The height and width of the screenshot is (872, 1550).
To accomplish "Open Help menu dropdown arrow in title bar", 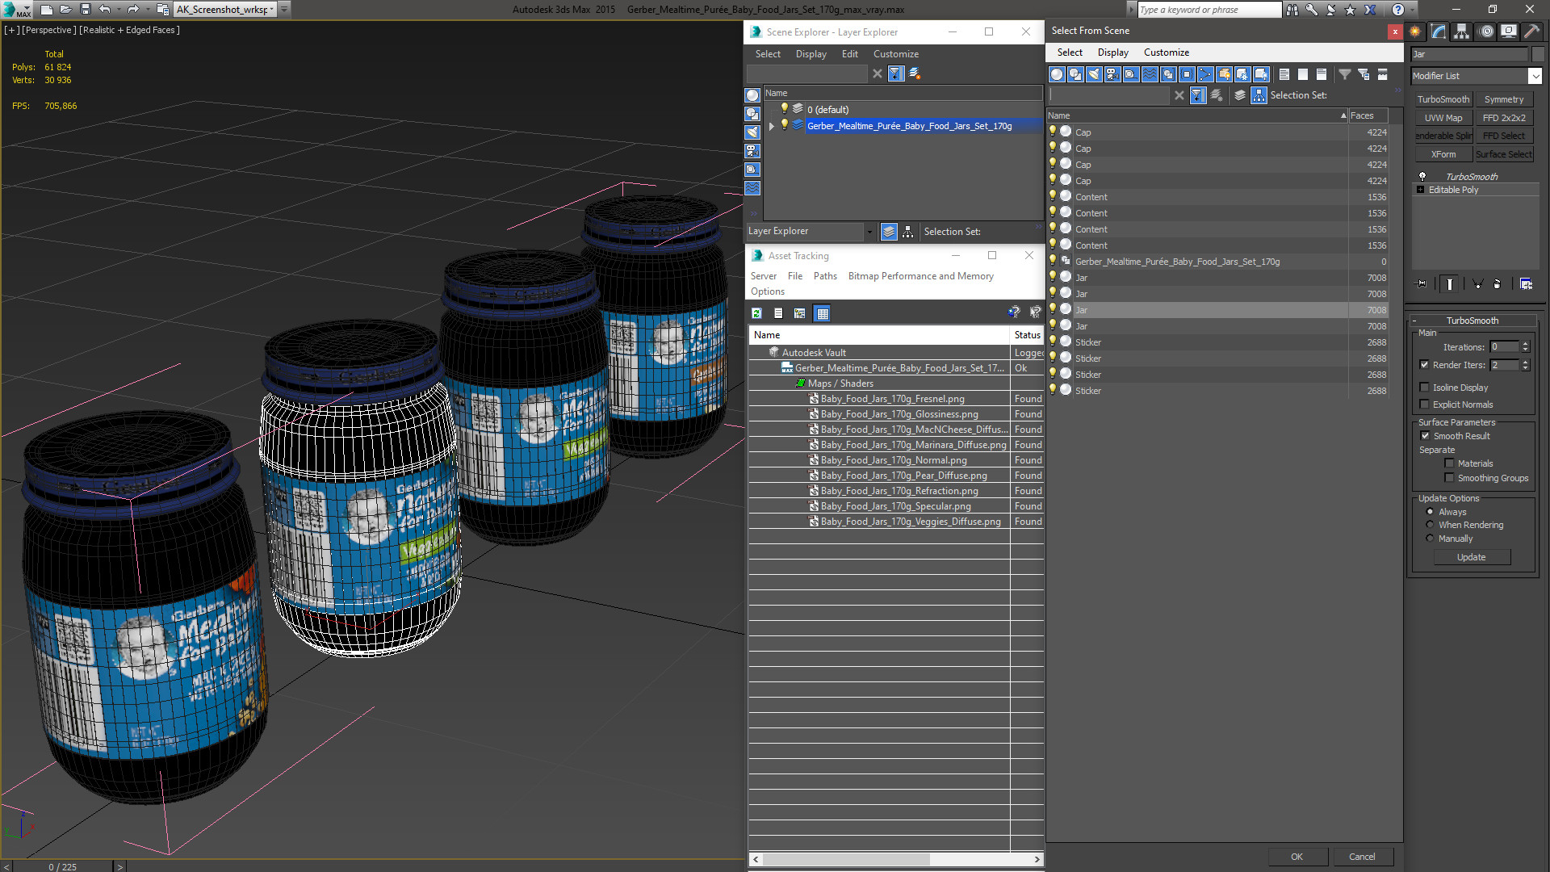I will [1412, 10].
